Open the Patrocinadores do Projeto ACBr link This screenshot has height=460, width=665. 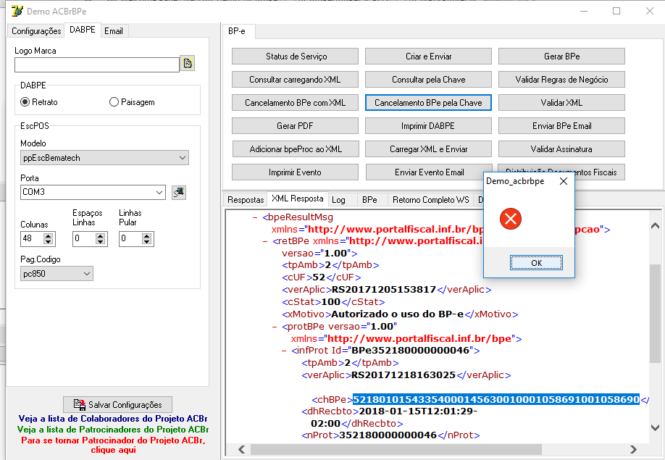click(113, 430)
